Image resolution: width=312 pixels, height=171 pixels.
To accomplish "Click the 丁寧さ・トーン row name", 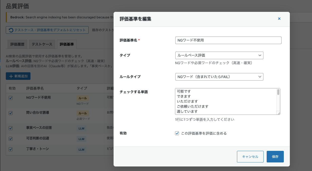I will coord(38,149).
